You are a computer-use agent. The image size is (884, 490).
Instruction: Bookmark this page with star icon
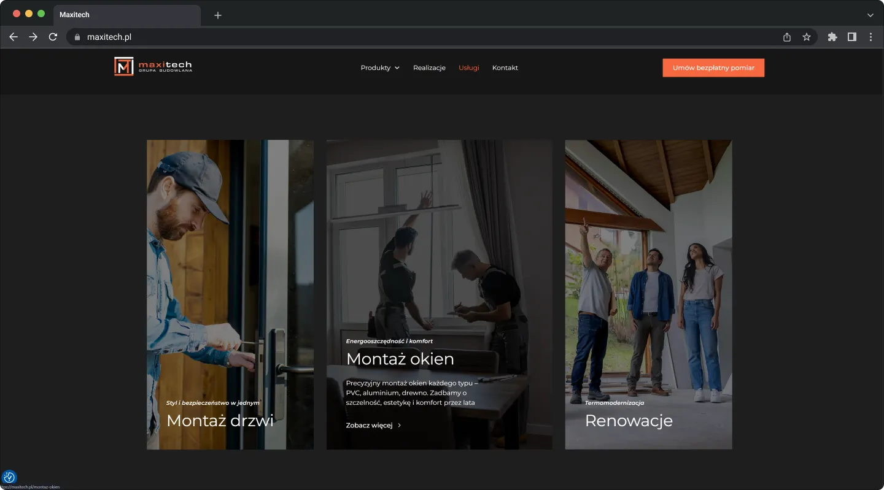tap(807, 37)
